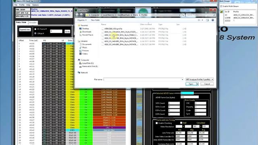Expand the File name dropdown arrow
The width and height of the screenshot is (258, 145).
pos(182,80)
